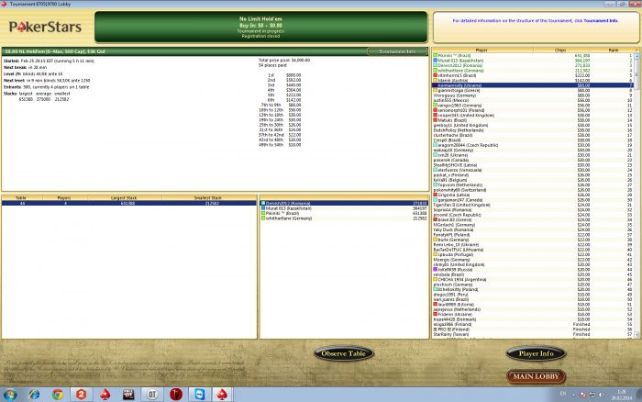Select justin555 (Mexico) row
The image size is (642, 402).
[x=533, y=100]
